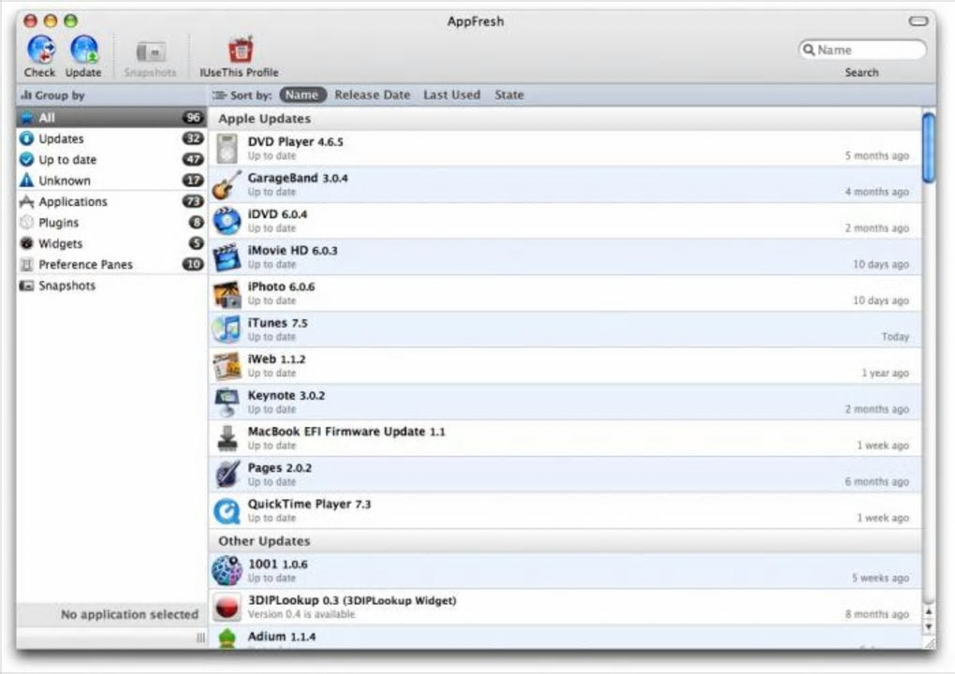Select the iDVD app icon
Screen dimensions: 955x674
click(227, 220)
